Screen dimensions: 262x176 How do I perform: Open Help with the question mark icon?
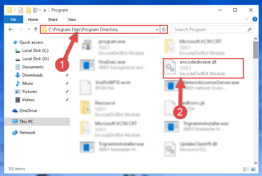click(x=255, y=19)
